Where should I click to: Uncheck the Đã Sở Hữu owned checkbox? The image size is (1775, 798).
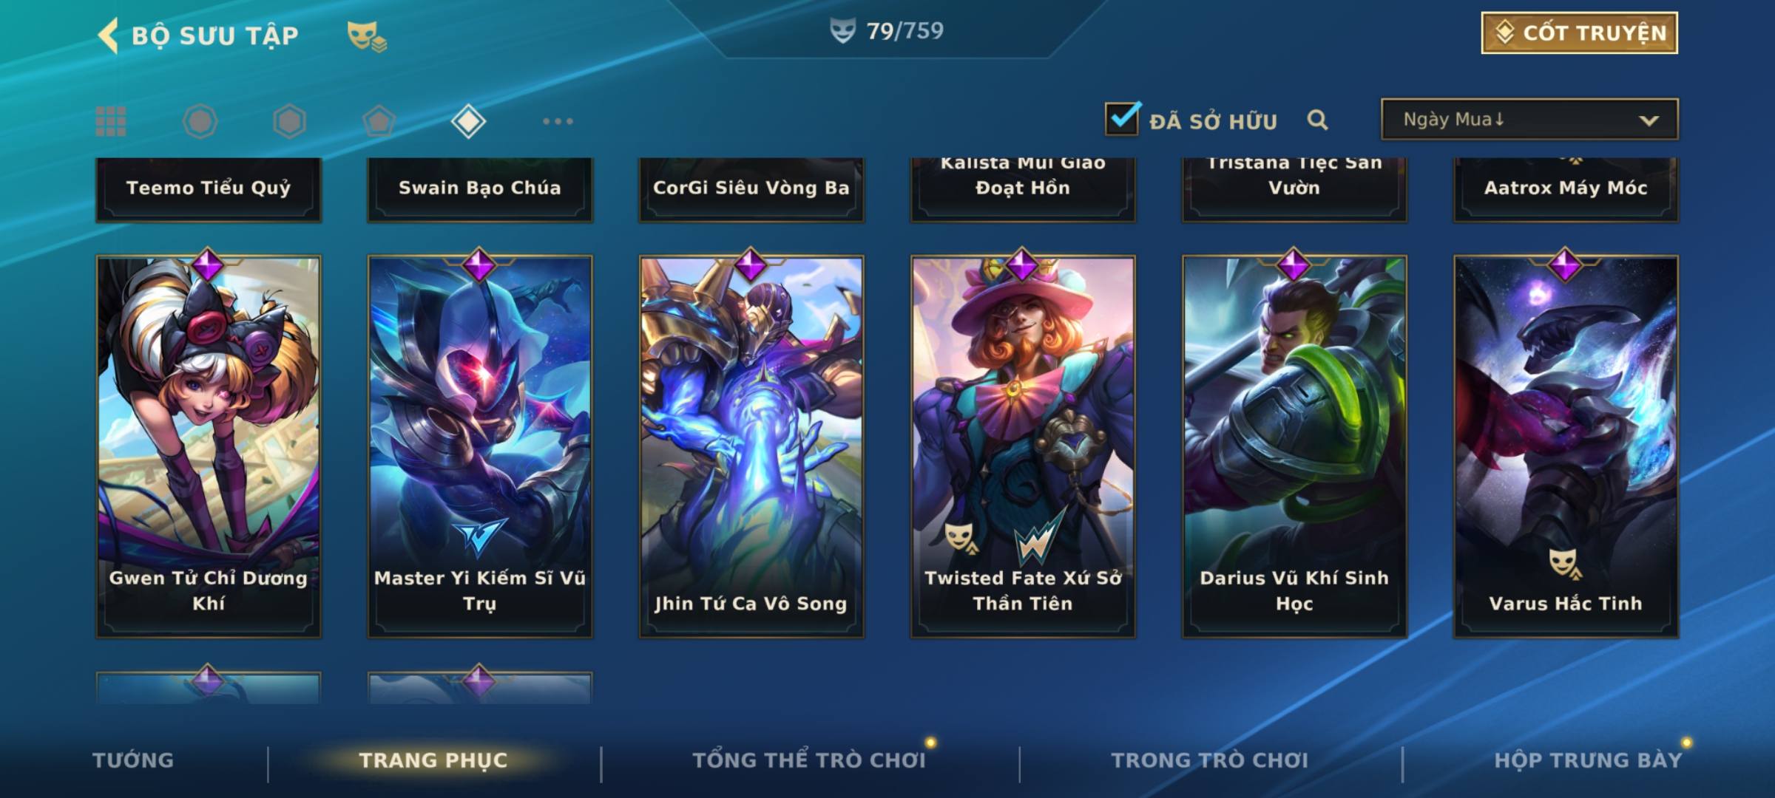[x=1122, y=118]
